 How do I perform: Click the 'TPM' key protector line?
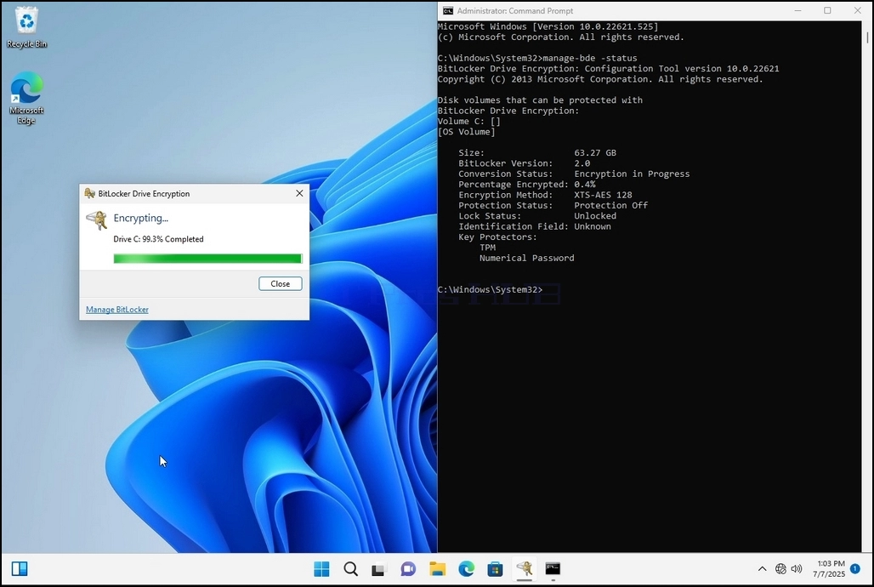pos(487,248)
